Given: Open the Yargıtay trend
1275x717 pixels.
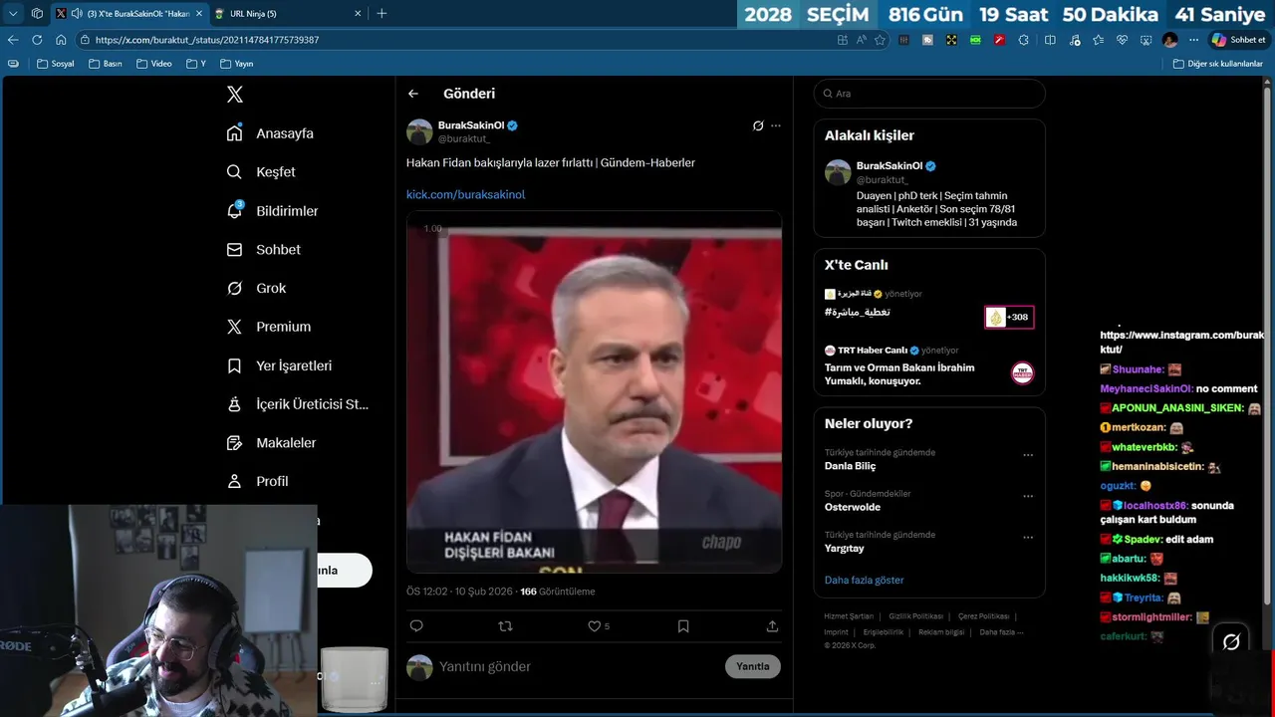Looking at the screenshot, I should (x=845, y=548).
